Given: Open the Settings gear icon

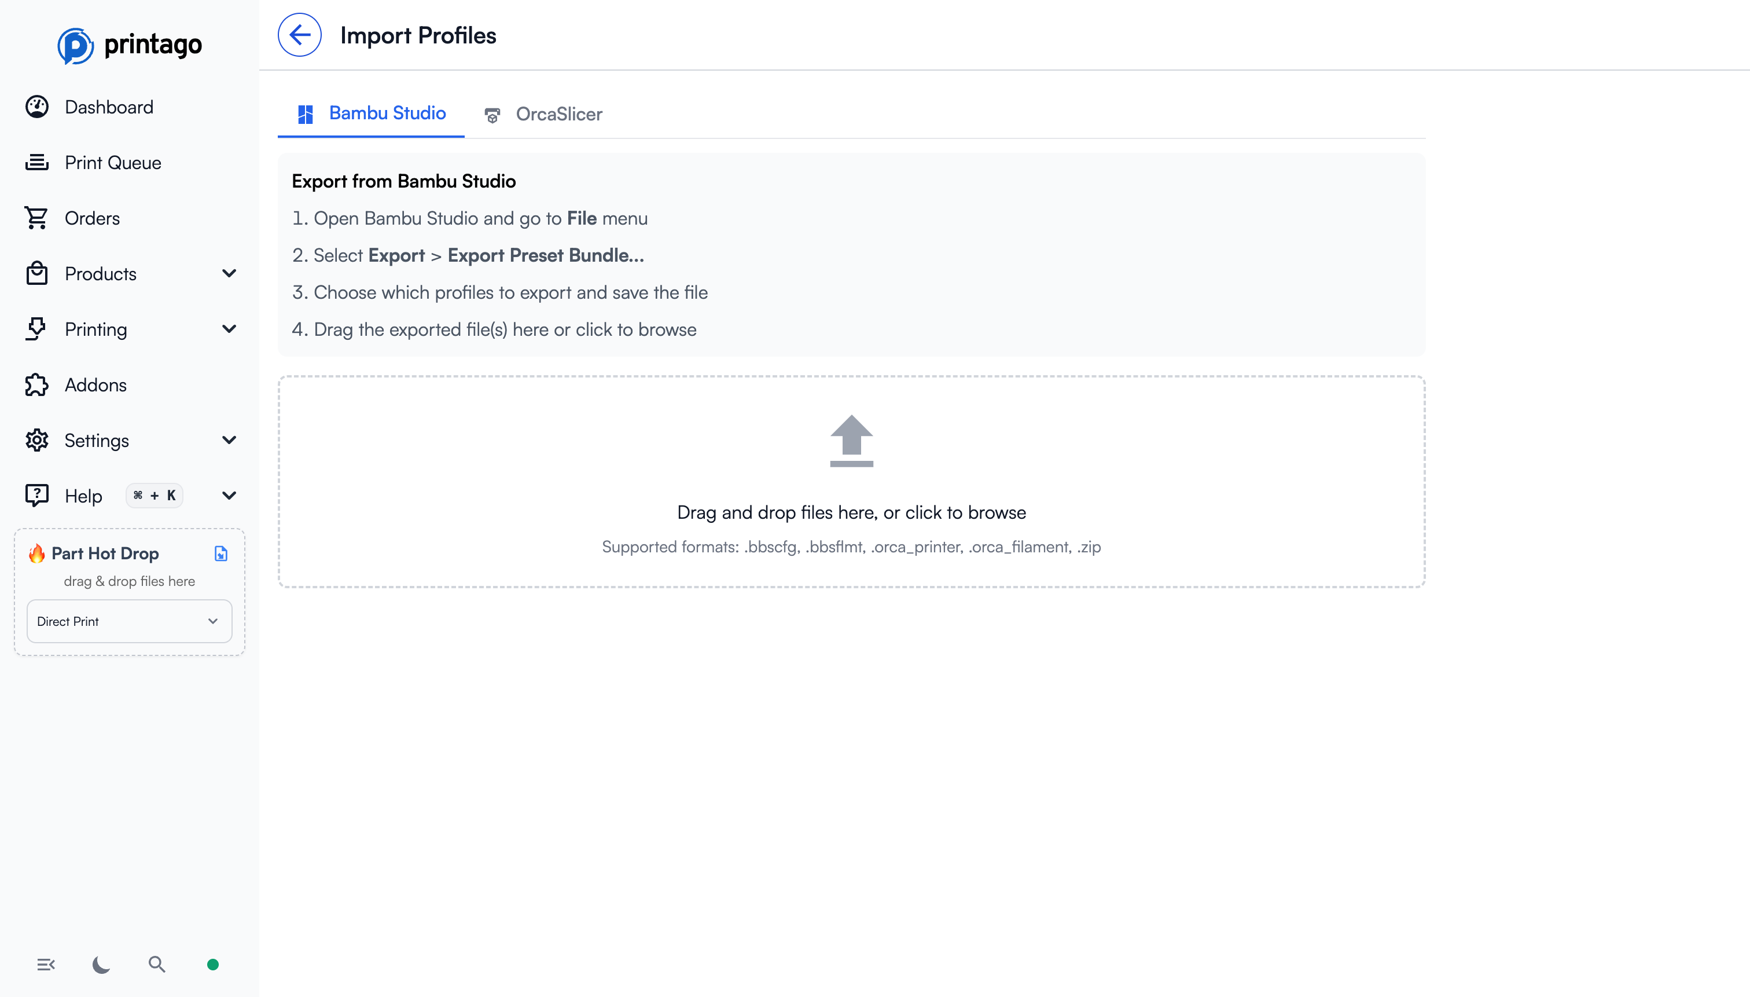Looking at the screenshot, I should pos(36,440).
